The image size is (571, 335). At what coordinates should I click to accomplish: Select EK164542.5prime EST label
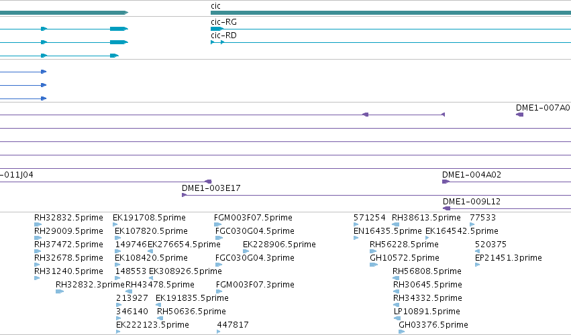pos(462,231)
